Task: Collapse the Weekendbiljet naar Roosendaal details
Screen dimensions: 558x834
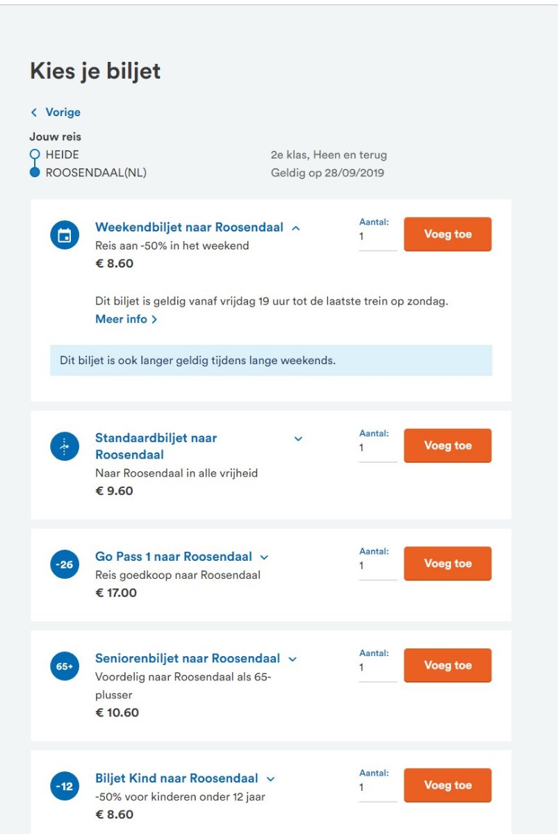Action: [296, 228]
